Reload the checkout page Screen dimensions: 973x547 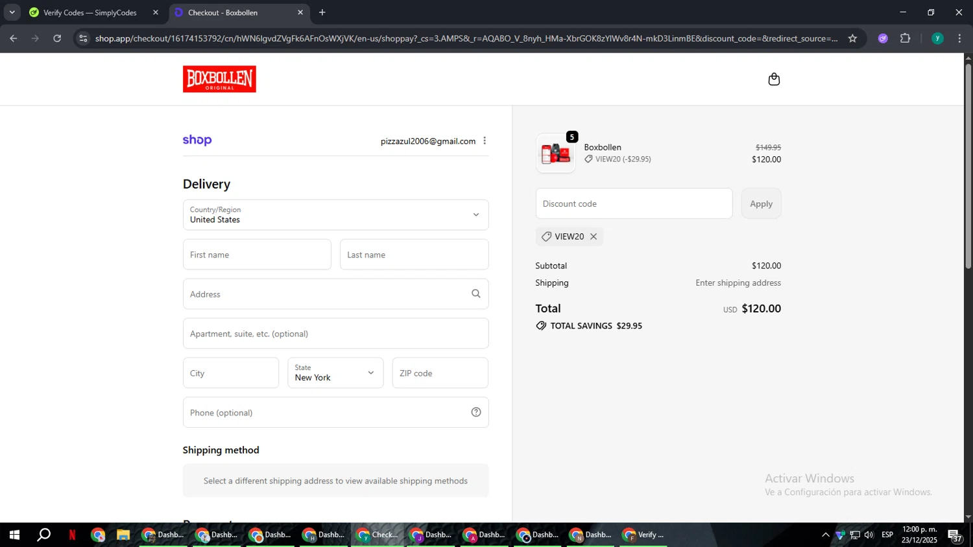[x=57, y=38]
